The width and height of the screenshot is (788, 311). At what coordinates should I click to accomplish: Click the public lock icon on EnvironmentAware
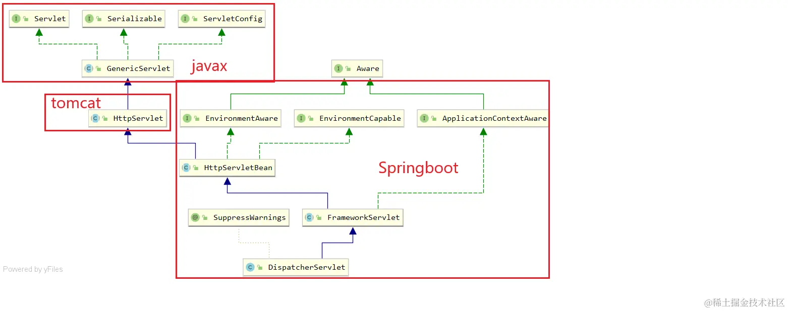click(197, 118)
